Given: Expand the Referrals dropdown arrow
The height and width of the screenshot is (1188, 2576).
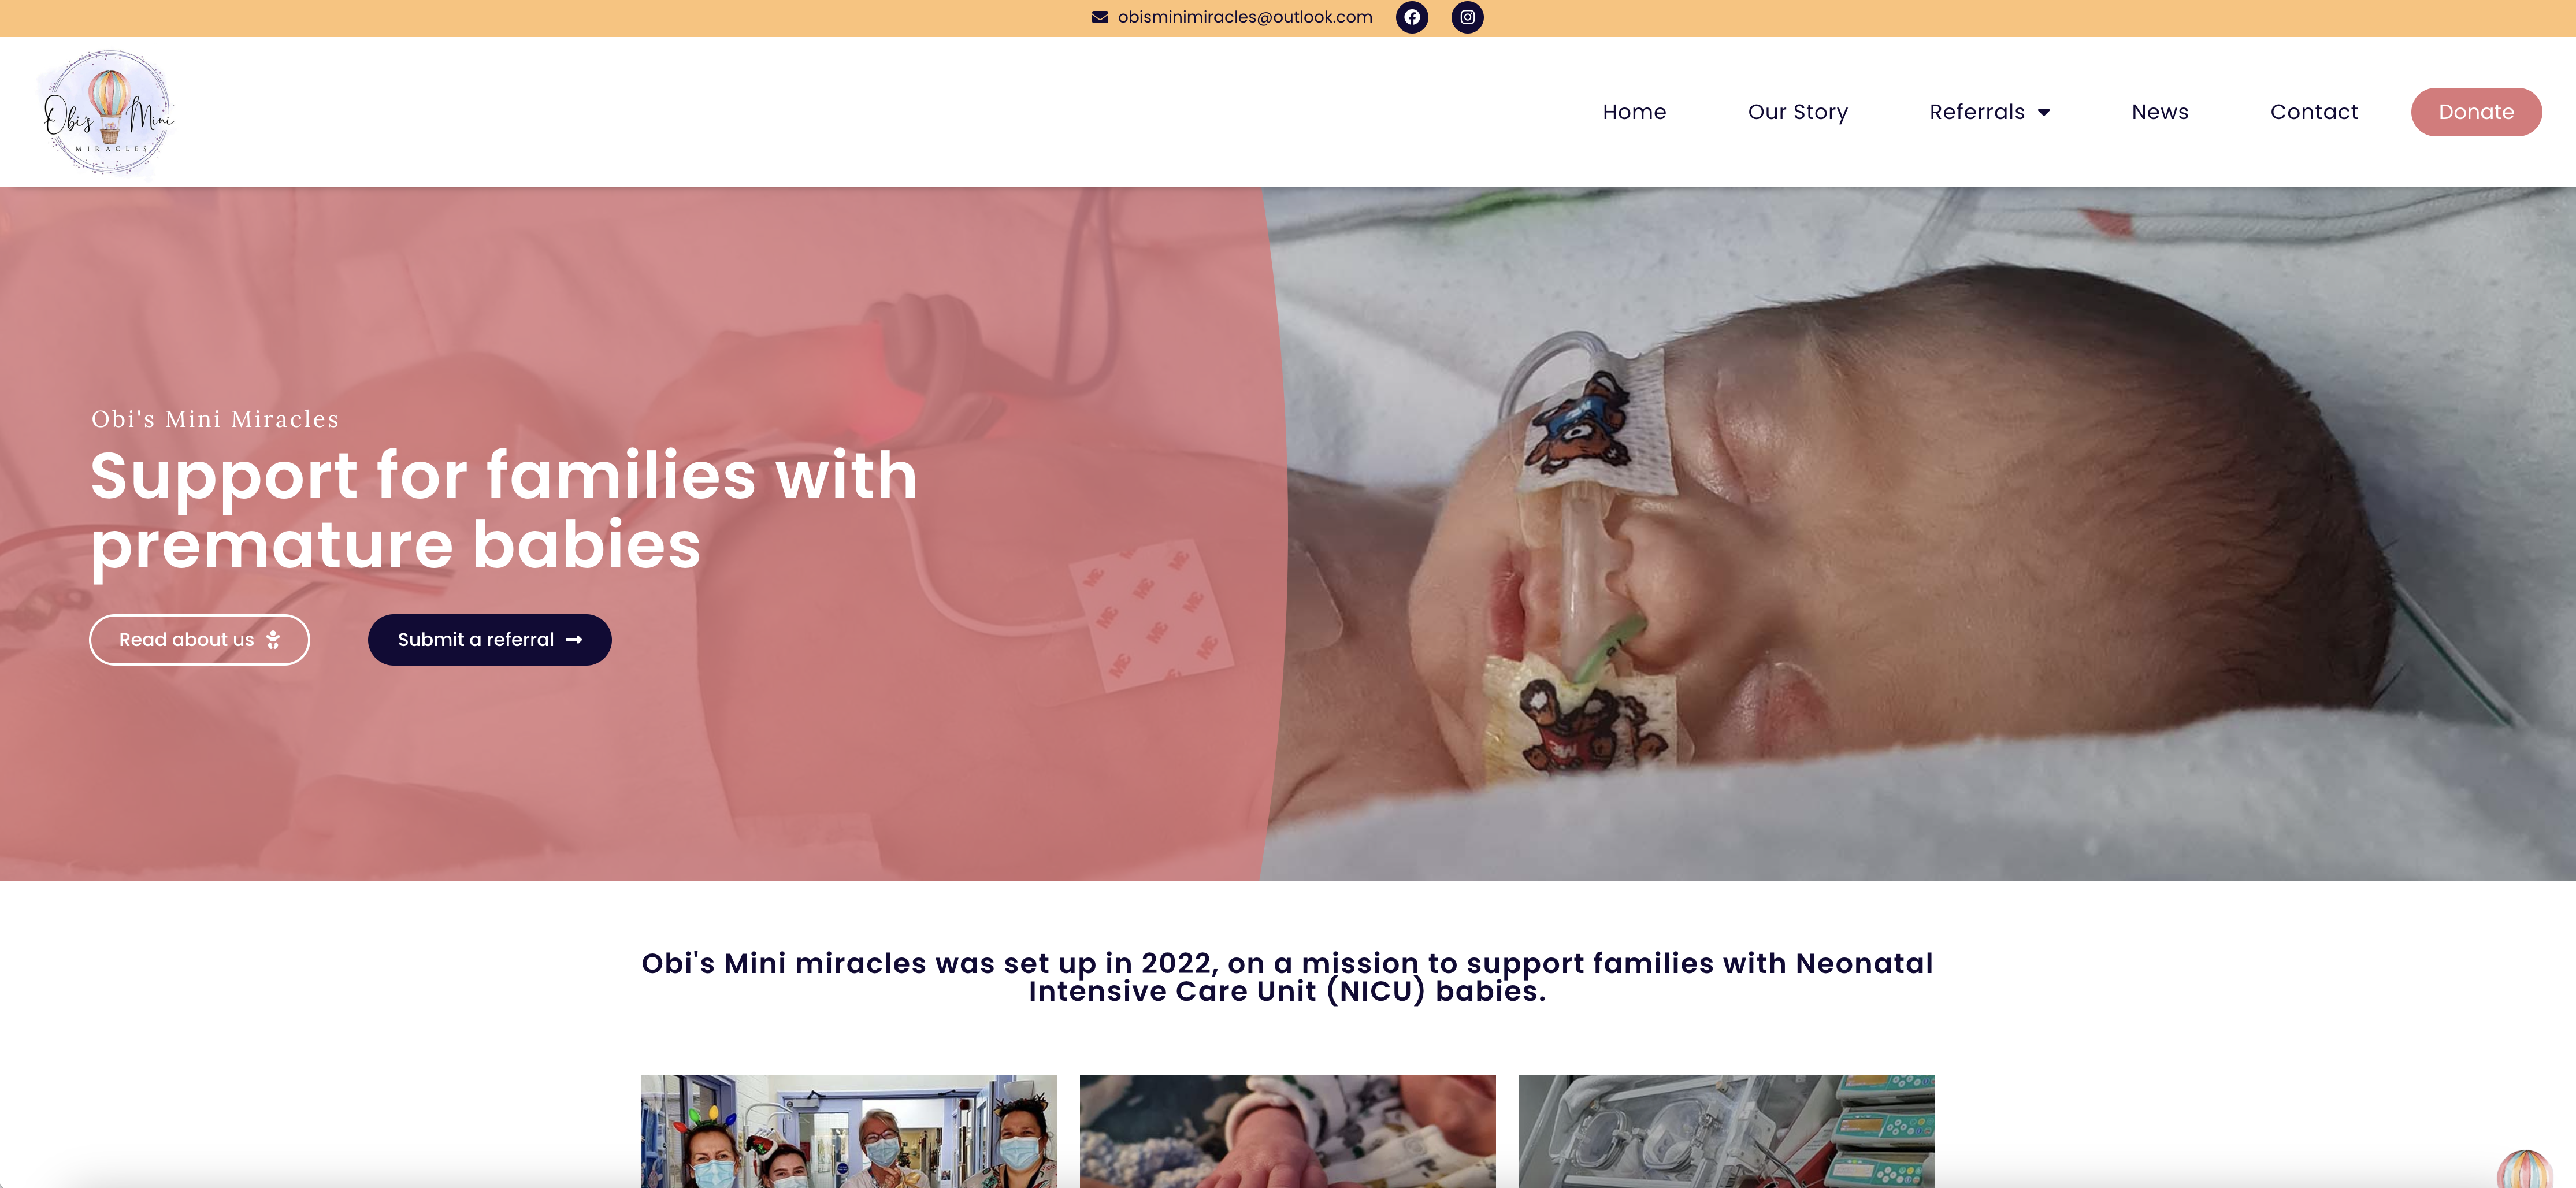Looking at the screenshot, I should (2044, 113).
